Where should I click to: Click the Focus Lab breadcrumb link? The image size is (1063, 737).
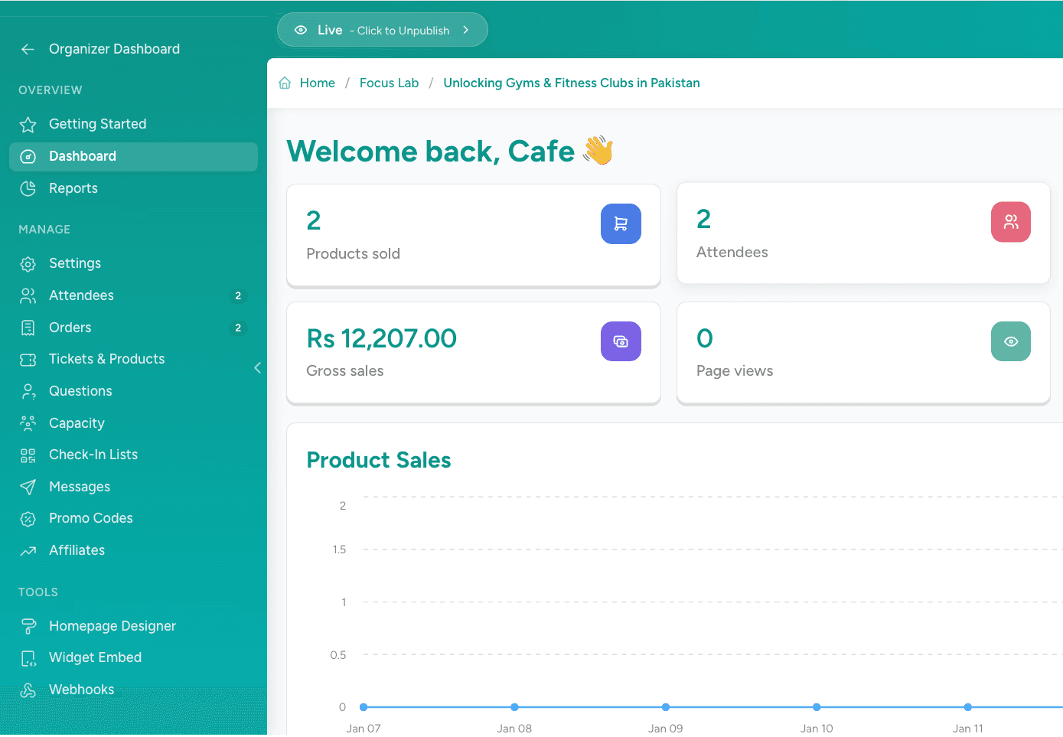pos(389,83)
